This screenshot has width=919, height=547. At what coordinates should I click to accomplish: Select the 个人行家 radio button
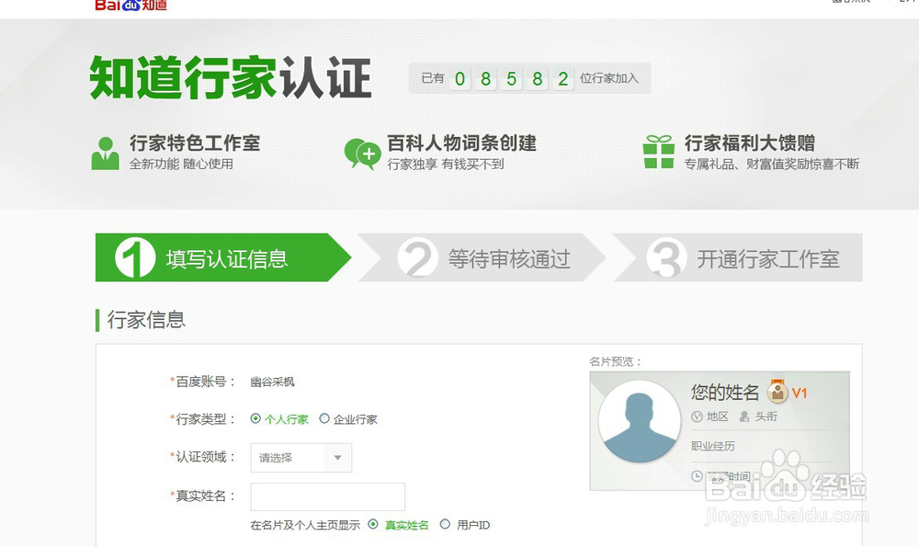pyautogui.click(x=255, y=418)
